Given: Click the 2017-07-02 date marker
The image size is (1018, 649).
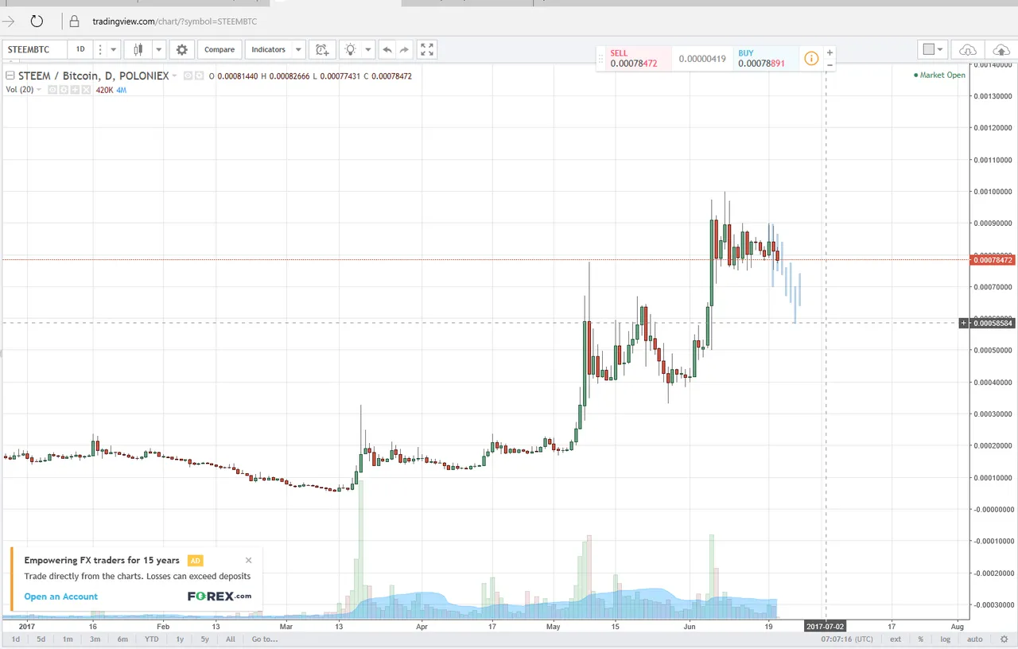Looking at the screenshot, I should [826, 626].
